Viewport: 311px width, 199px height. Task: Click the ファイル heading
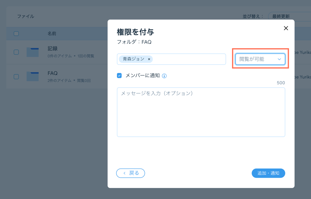pos(26,16)
